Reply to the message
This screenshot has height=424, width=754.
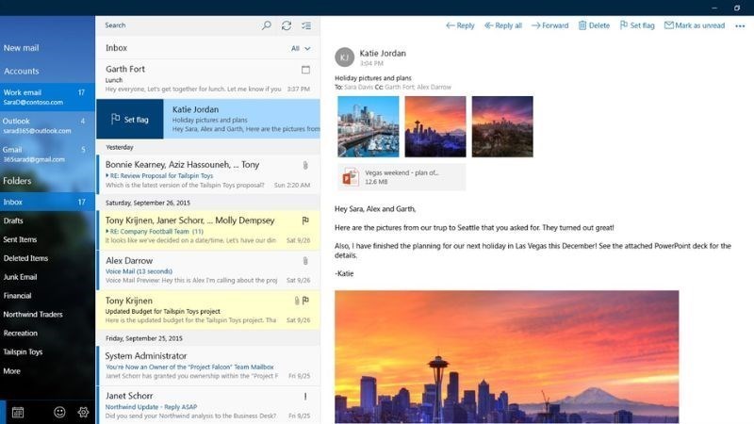[460, 25]
